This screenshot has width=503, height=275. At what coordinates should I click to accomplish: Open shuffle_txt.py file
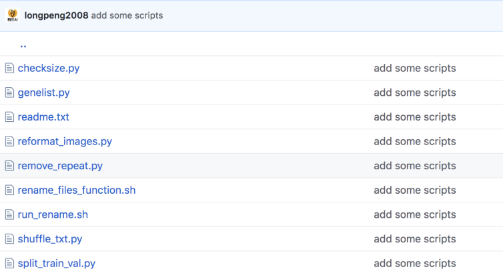click(50, 239)
